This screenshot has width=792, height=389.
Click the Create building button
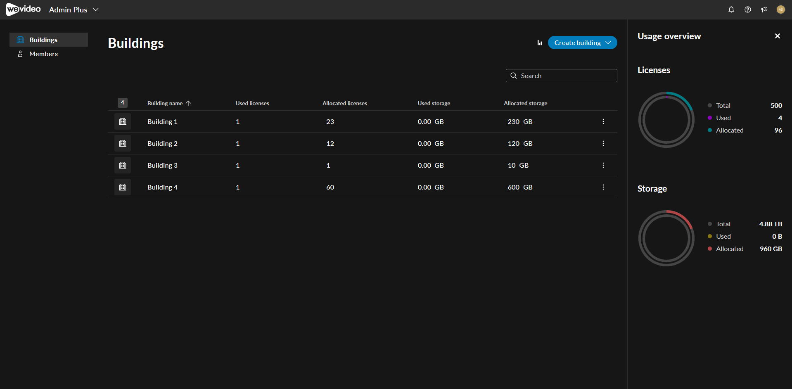point(582,43)
